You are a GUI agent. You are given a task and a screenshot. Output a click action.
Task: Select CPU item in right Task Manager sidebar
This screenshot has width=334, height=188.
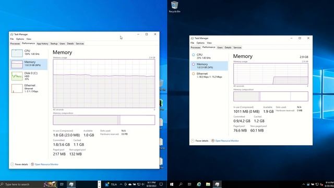click(209, 56)
